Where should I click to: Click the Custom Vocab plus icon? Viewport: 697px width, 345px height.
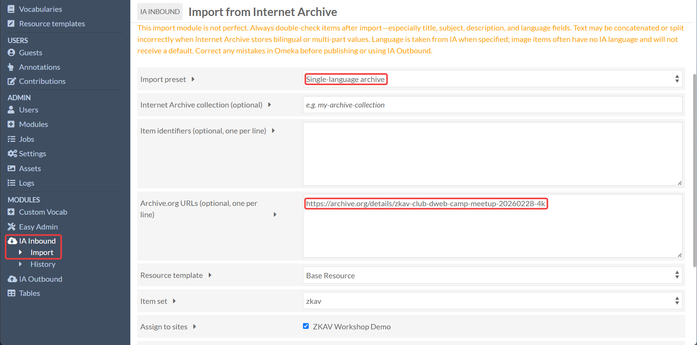pos(11,212)
